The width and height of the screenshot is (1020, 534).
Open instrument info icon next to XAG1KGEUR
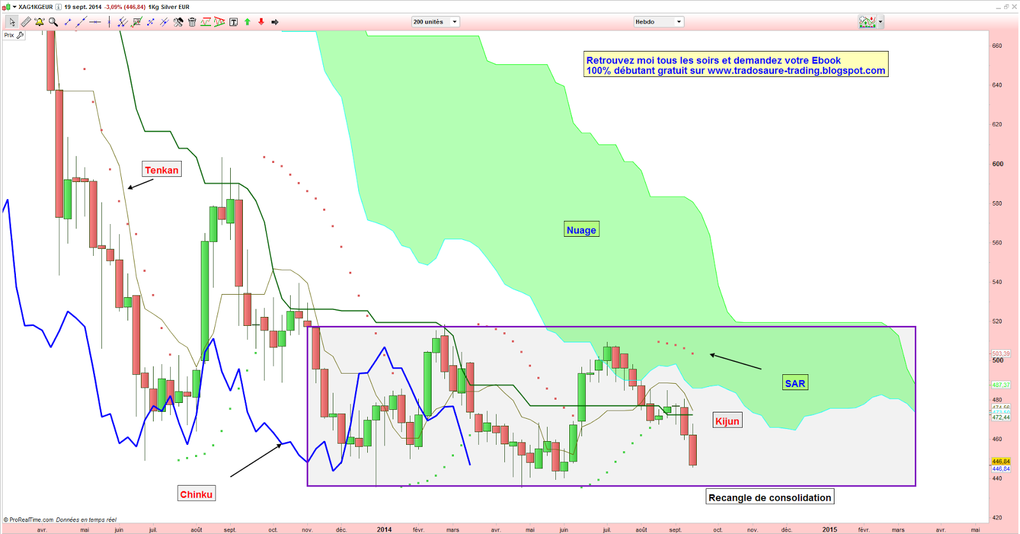(58, 7)
